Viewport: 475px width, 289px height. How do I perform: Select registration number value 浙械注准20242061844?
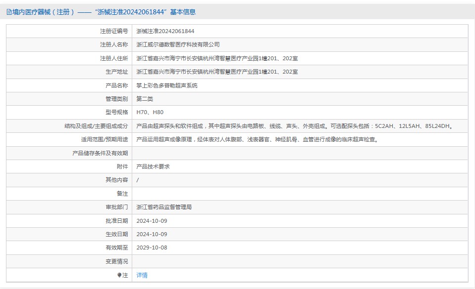click(165, 31)
